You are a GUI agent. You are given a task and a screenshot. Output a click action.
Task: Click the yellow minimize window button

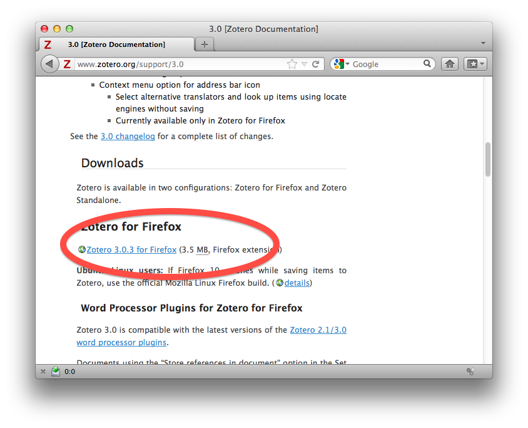coord(57,29)
